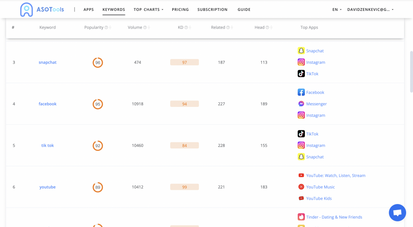Open Tinder - Dating & New Friends link
The width and height of the screenshot is (413, 227).
334,217
